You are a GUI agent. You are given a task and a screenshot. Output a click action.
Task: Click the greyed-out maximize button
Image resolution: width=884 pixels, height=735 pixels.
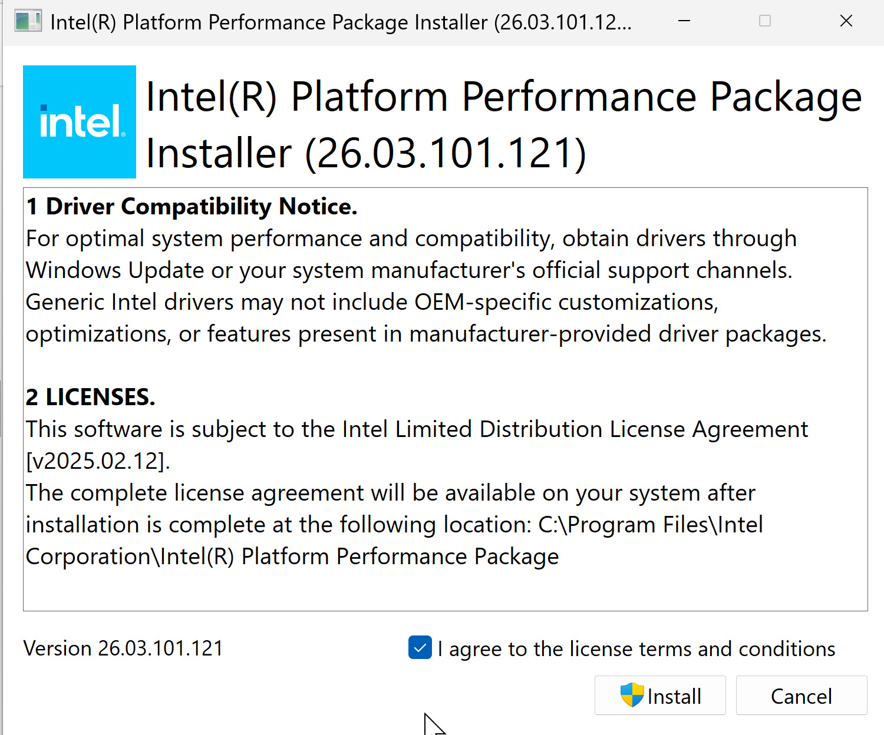coord(765,22)
